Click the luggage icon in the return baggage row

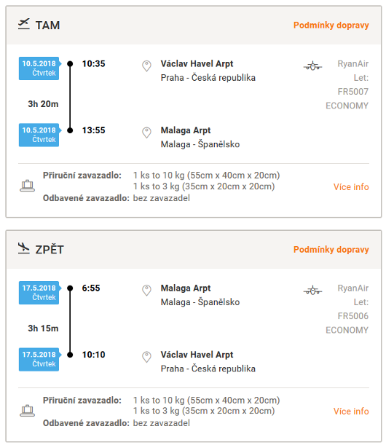(x=27, y=411)
